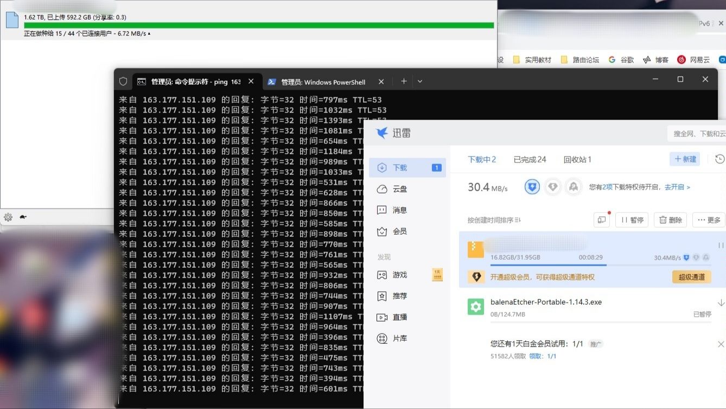The height and width of the screenshot is (409, 726).
Task: Toggle turtle speed-limit mode
Action: click(23, 217)
